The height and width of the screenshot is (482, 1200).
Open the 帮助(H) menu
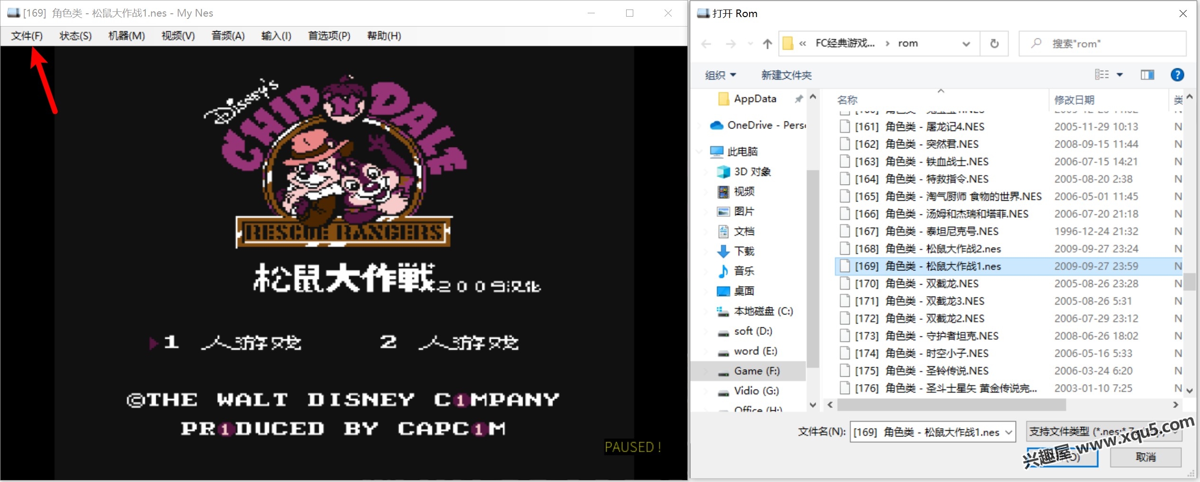pyautogui.click(x=384, y=36)
